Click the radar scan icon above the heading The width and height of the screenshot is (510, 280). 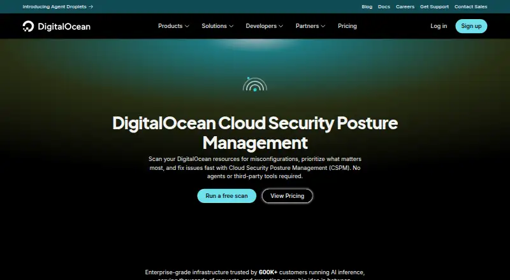255,84
